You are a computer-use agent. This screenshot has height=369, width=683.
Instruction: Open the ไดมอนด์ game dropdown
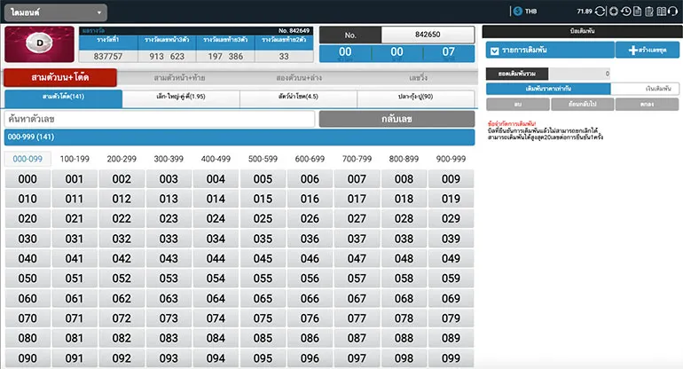[55, 12]
